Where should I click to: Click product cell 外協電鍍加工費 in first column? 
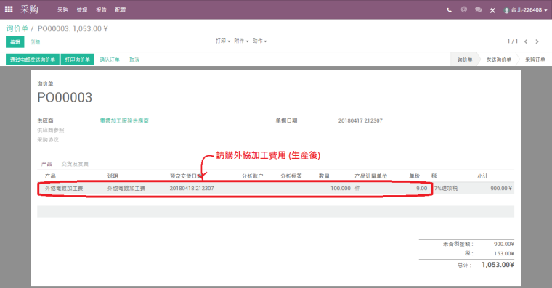click(x=64, y=189)
